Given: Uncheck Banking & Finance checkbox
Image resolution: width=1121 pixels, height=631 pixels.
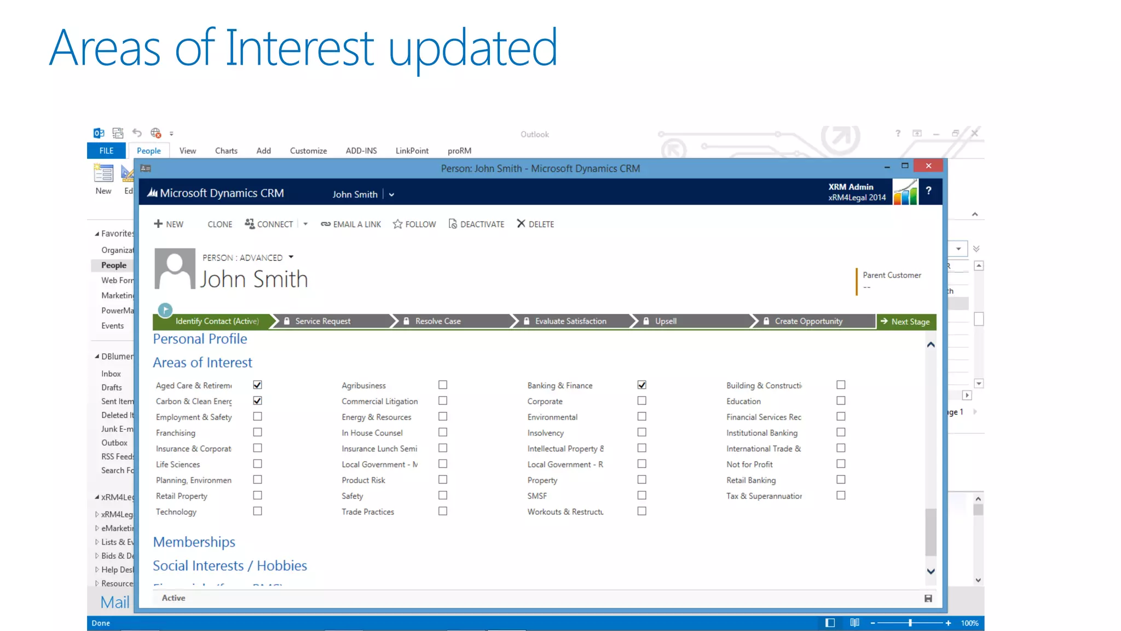Looking at the screenshot, I should (642, 385).
